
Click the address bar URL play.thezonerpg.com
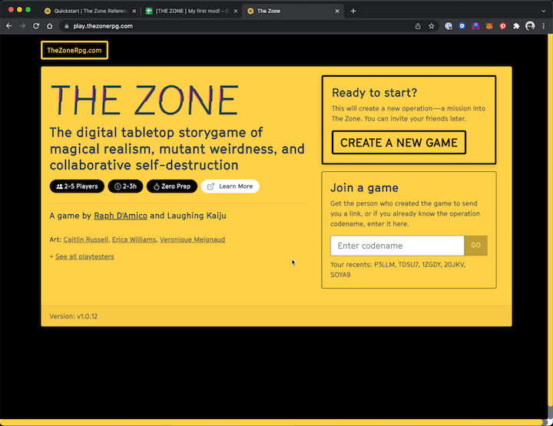pyautogui.click(x=103, y=26)
